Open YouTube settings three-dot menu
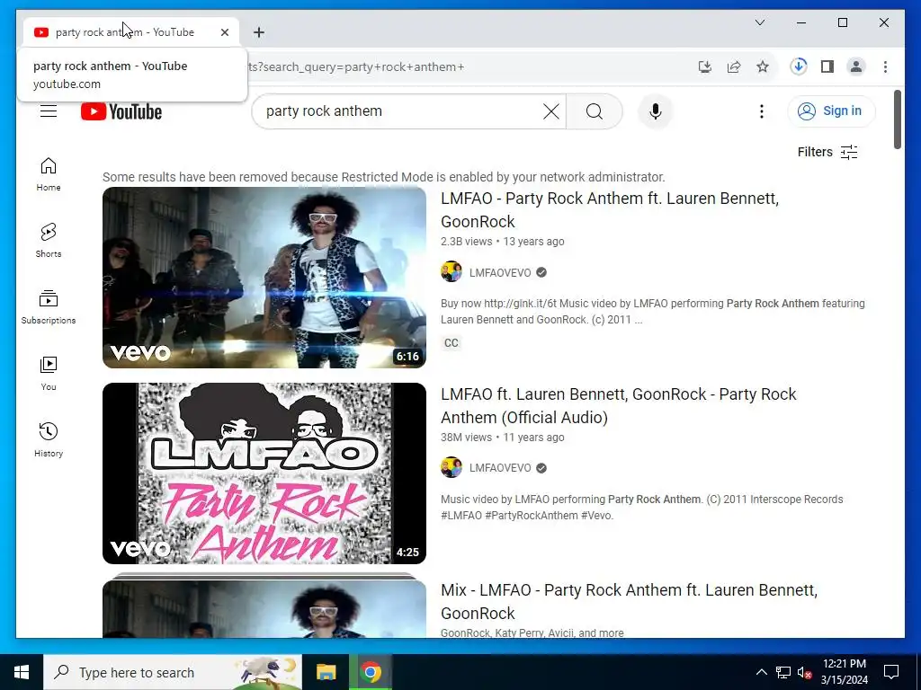Image resolution: width=921 pixels, height=690 pixels. (761, 111)
